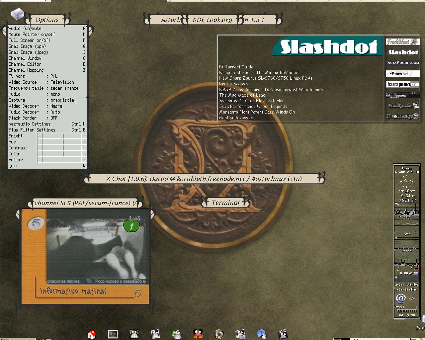Screen dimensions: 425x340
Task: Choose Grab Image (jpeg)
Action: coord(47,52)
